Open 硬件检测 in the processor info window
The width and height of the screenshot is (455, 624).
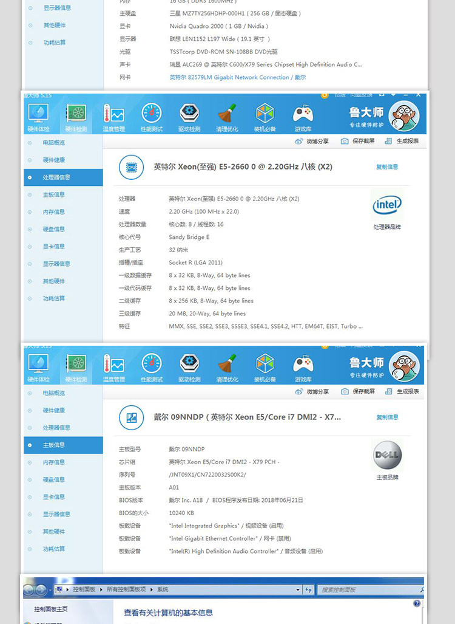pos(76,117)
